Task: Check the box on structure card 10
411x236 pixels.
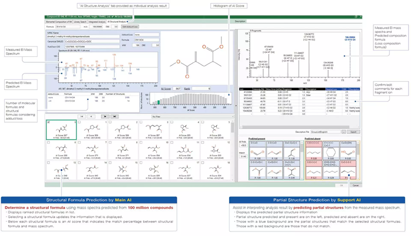Action: click(x=141, y=143)
